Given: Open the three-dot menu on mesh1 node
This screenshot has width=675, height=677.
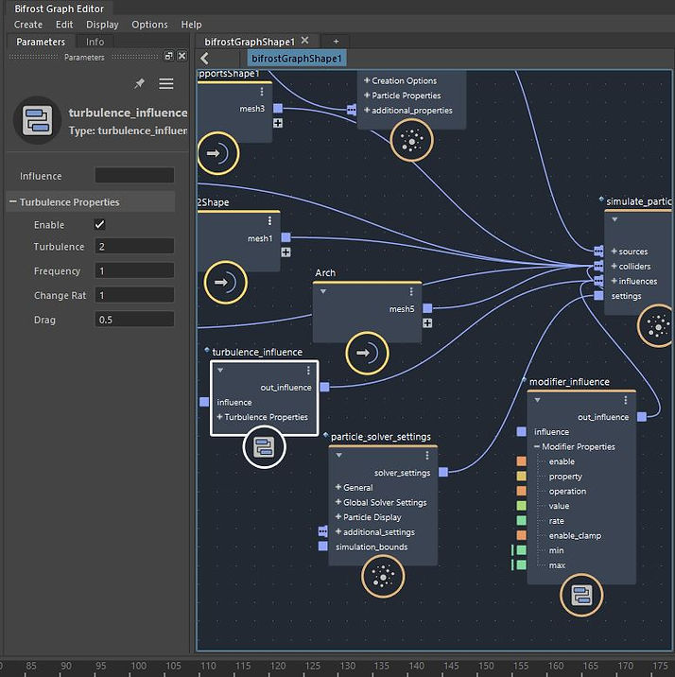Looking at the screenshot, I should coord(269,221).
